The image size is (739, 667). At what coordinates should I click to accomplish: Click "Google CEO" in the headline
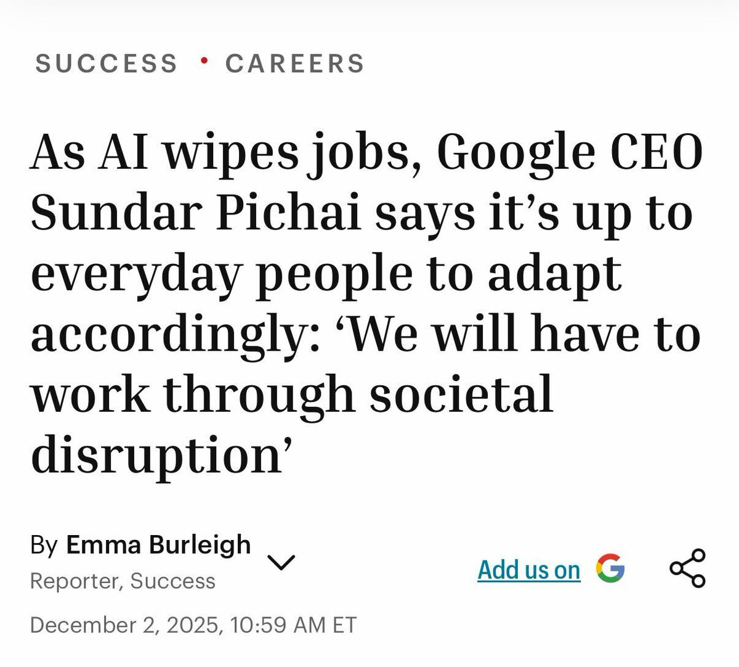pyautogui.click(x=569, y=153)
